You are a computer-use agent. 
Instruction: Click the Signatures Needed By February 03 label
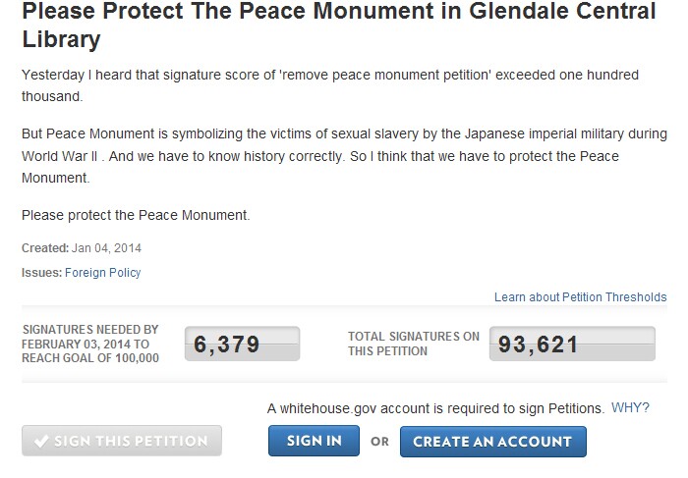click(x=90, y=344)
